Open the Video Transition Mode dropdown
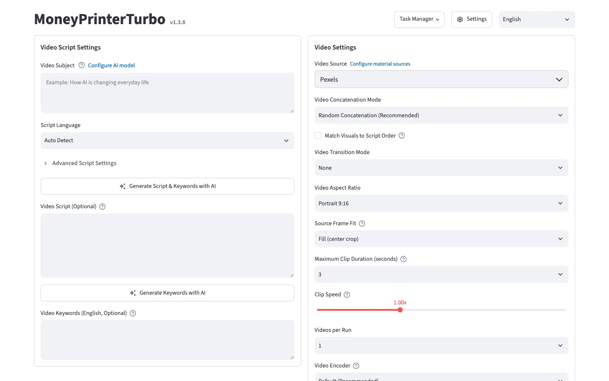The image size is (609, 381). pos(441,168)
